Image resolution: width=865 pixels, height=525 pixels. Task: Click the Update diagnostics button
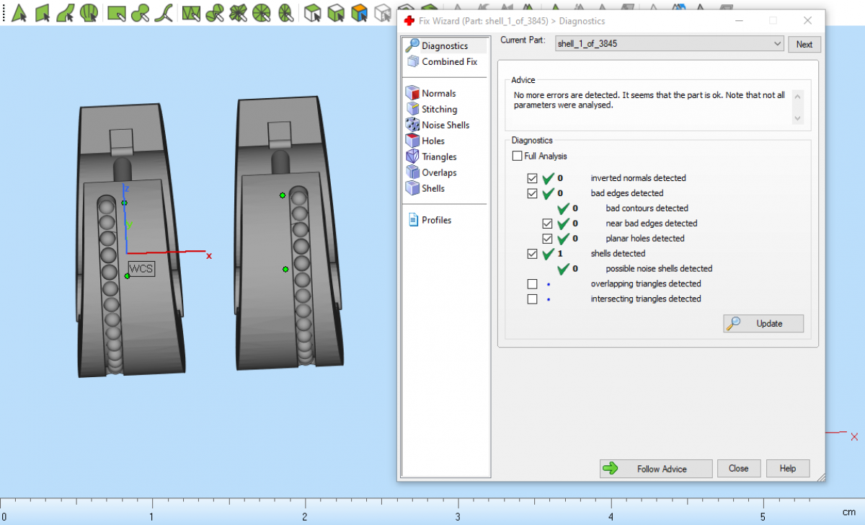[x=763, y=323]
